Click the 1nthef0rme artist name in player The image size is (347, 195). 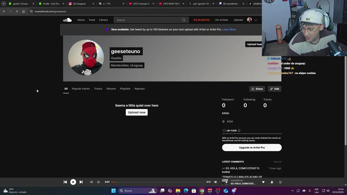237,180
